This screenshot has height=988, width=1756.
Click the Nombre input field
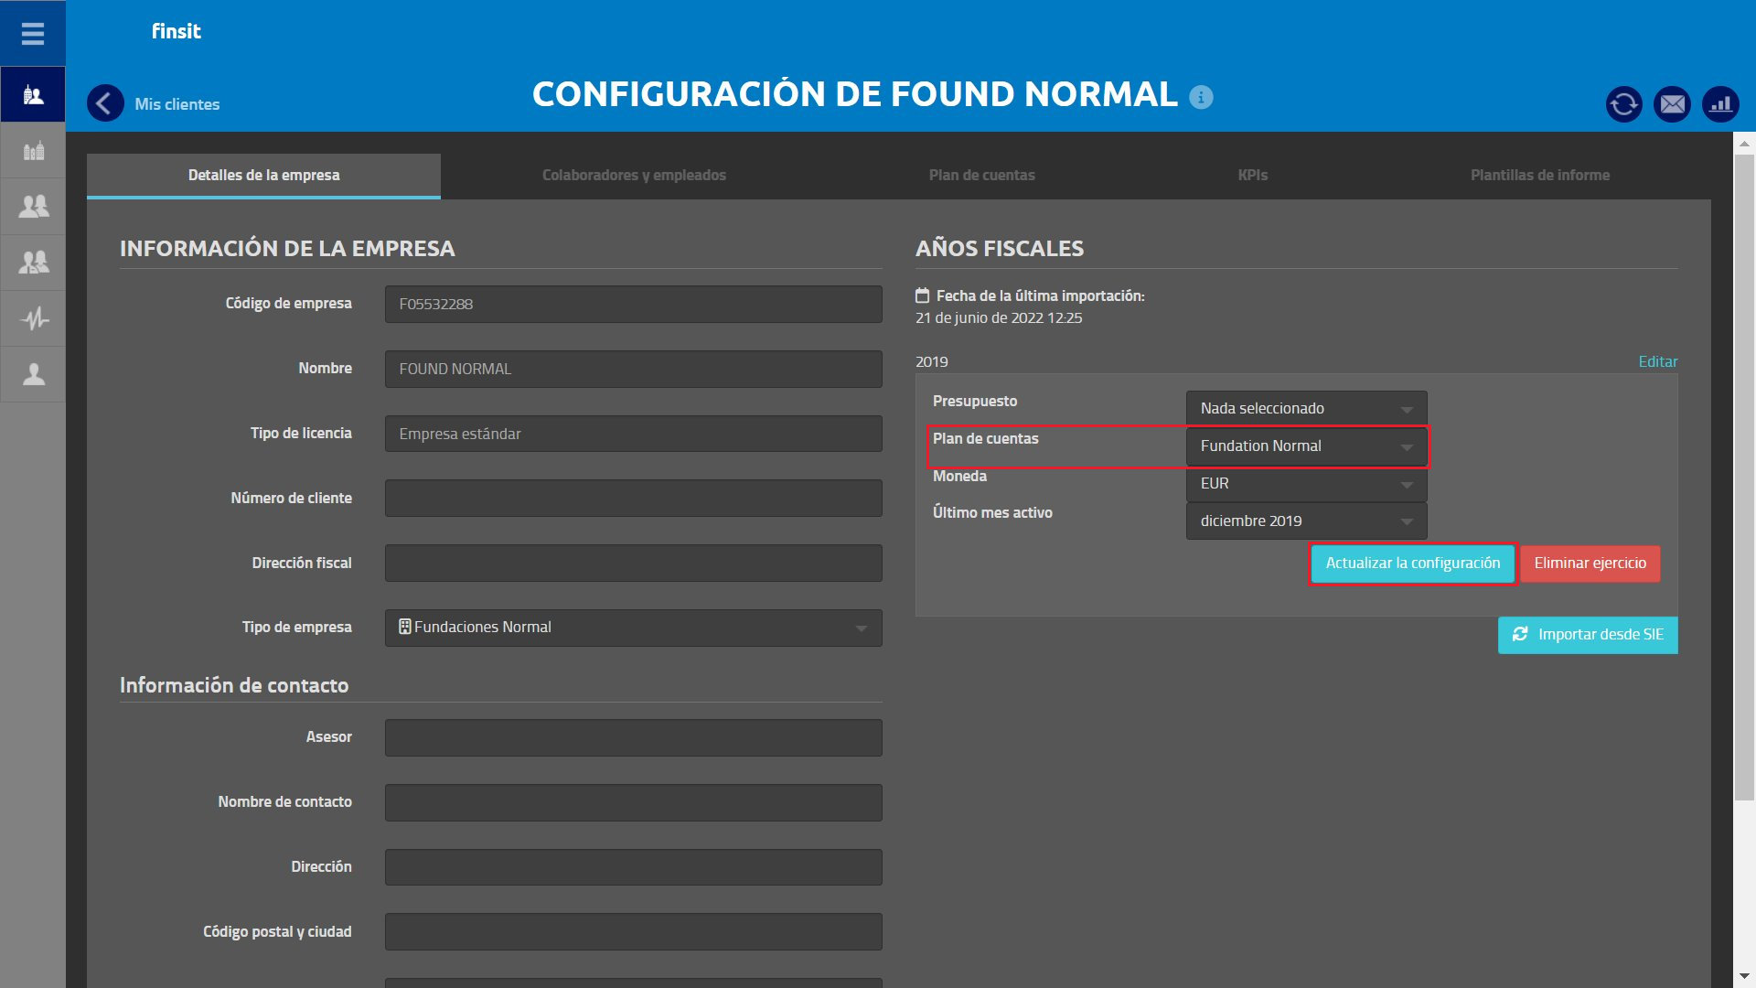point(633,369)
